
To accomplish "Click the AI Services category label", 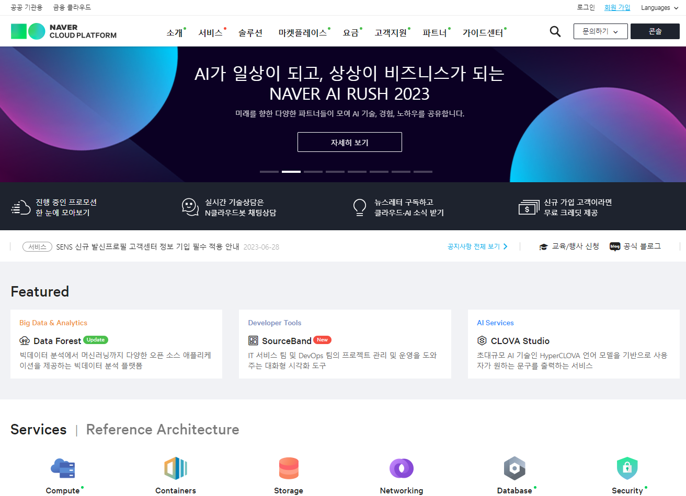I will [495, 323].
